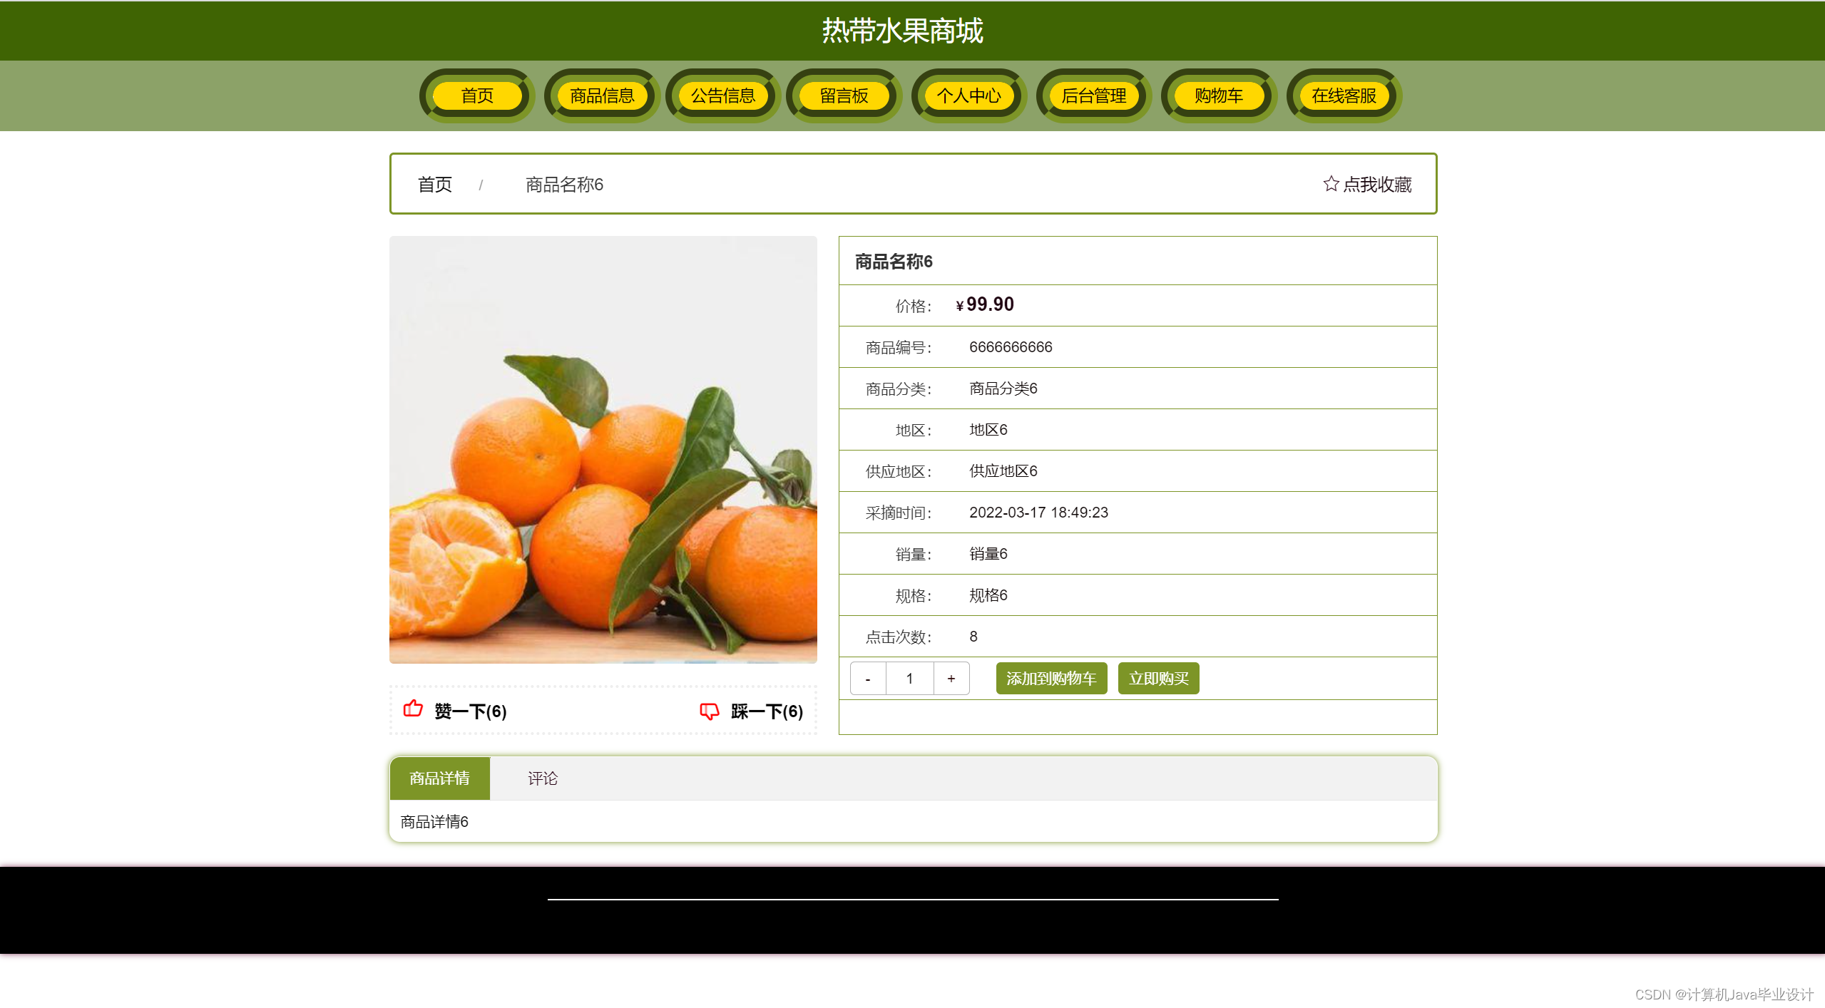The height and width of the screenshot is (1008, 1825).
Task: Go to 个人中心 in navigation
Action: (x=968, y=96)
